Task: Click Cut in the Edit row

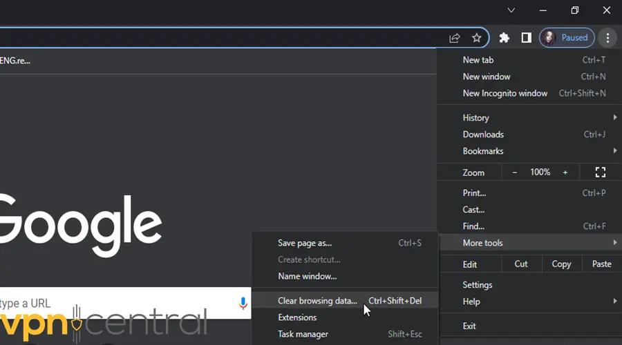Action: [x=521, y=264]
